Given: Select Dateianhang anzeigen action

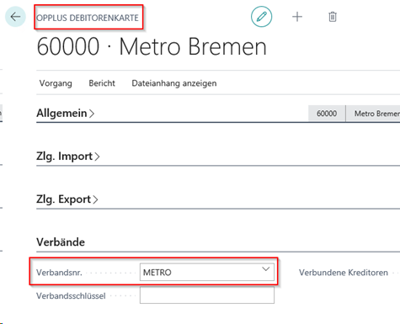Looking at the screenshot, I should [174, 83].
